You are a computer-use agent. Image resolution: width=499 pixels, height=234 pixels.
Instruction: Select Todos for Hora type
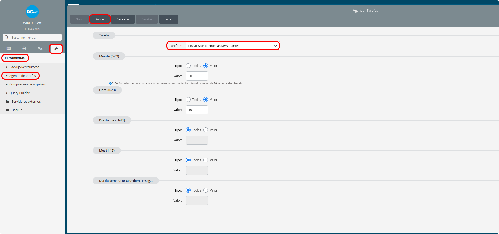coord(188,100)
